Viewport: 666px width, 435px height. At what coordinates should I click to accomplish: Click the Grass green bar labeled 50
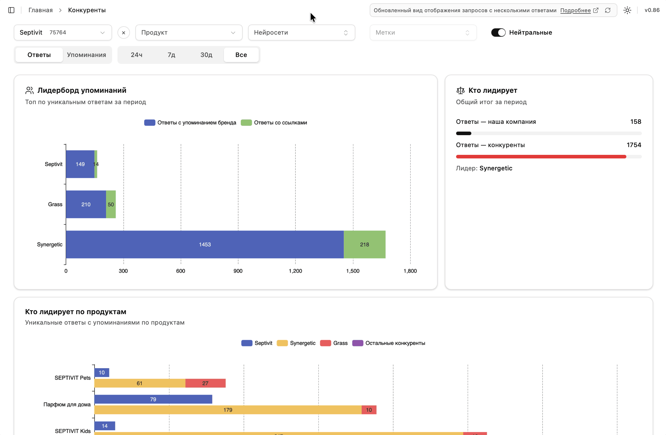pyautogui.click(x=111, y=204)
